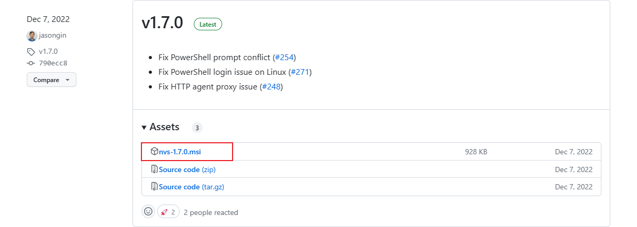
Task: Open the smiley add-reaction picker
Action: pos(148,212)
